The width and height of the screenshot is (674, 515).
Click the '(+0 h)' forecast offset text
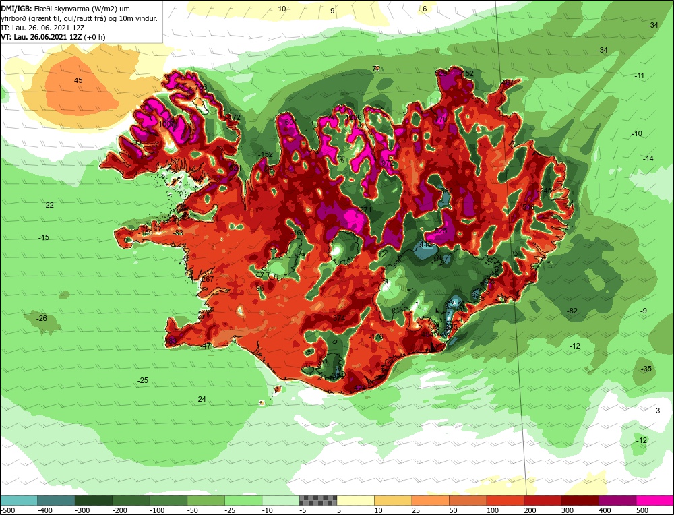(x=94, y=37)
